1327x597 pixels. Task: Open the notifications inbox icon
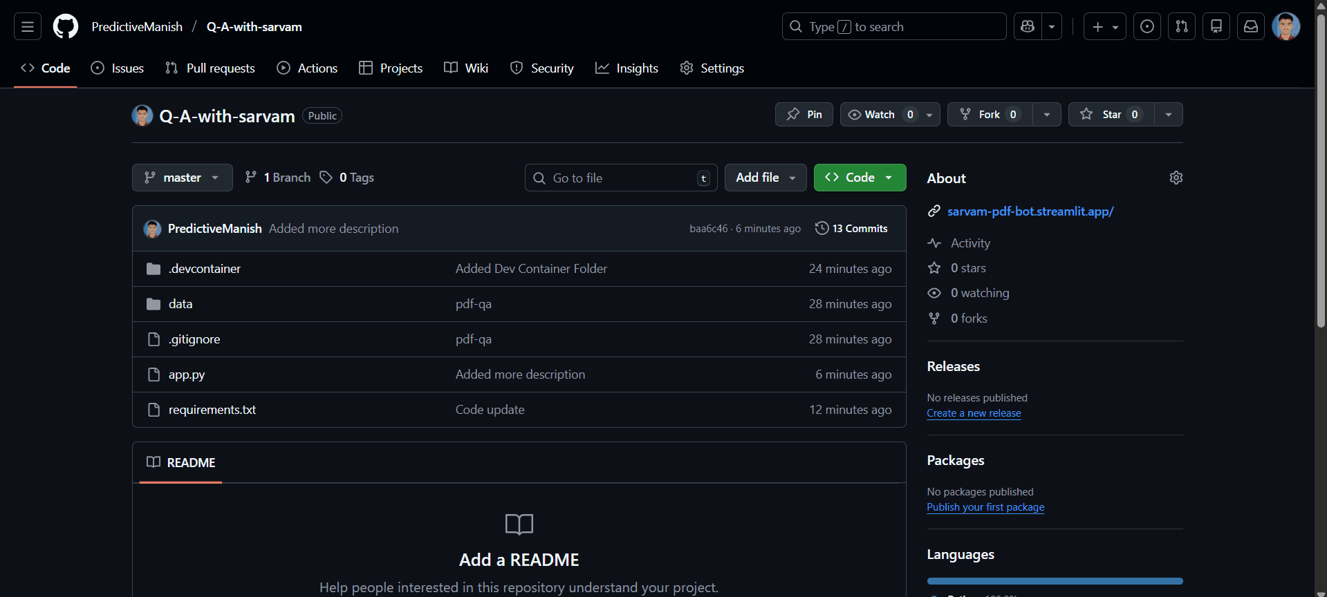[1250, 27]
